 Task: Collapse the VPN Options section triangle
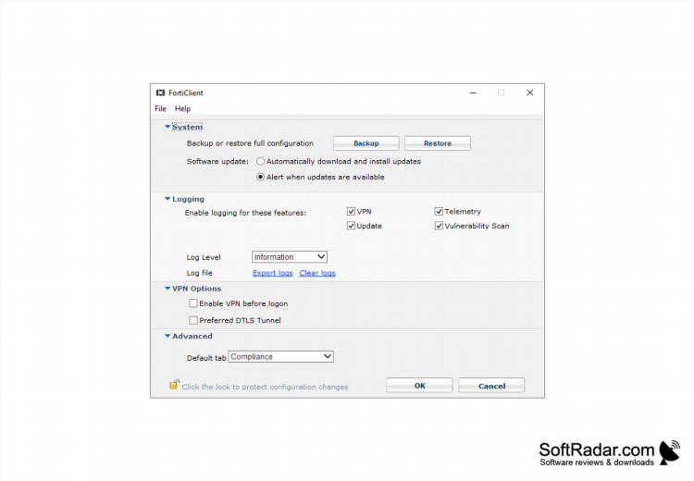click(x=167, y=288)
